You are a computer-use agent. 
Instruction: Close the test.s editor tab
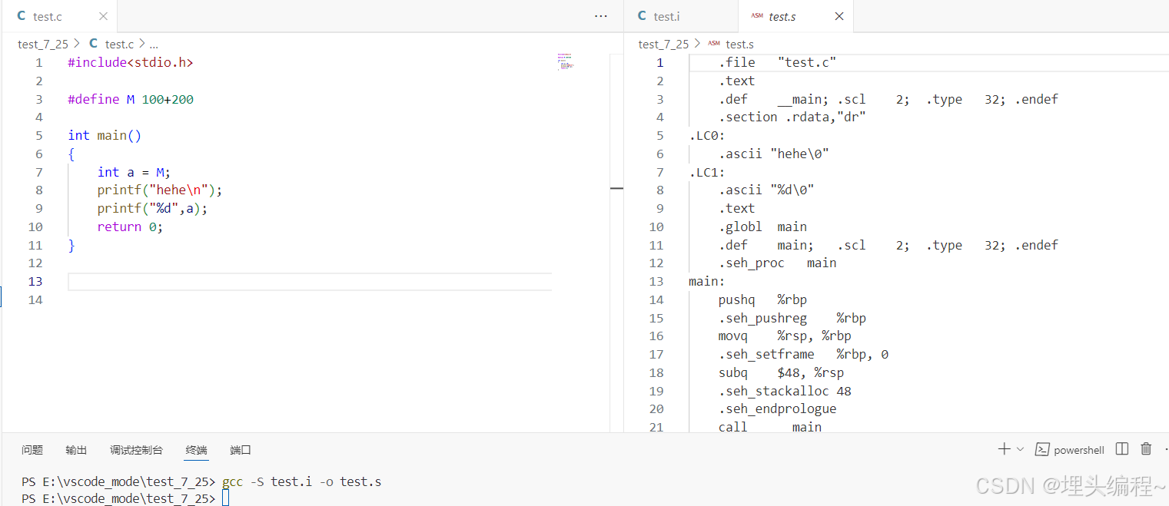[x=839, y=16]
